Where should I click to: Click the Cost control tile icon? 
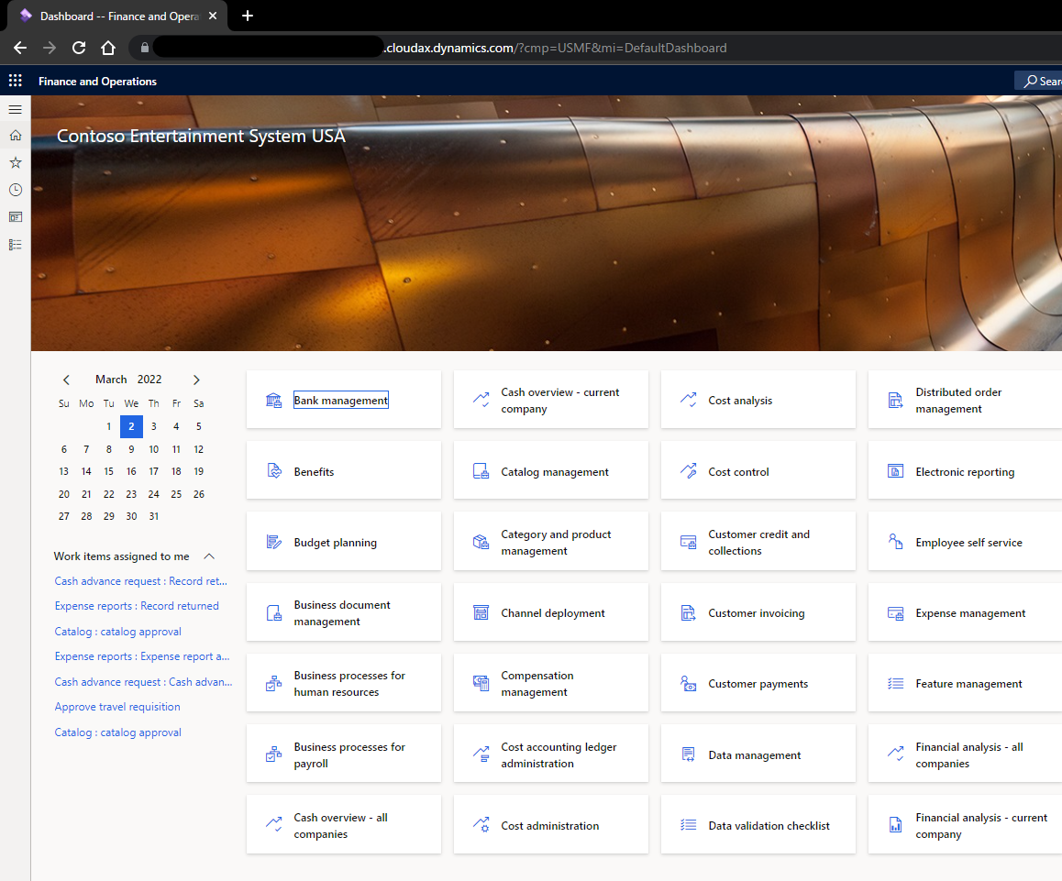point(688,471)
